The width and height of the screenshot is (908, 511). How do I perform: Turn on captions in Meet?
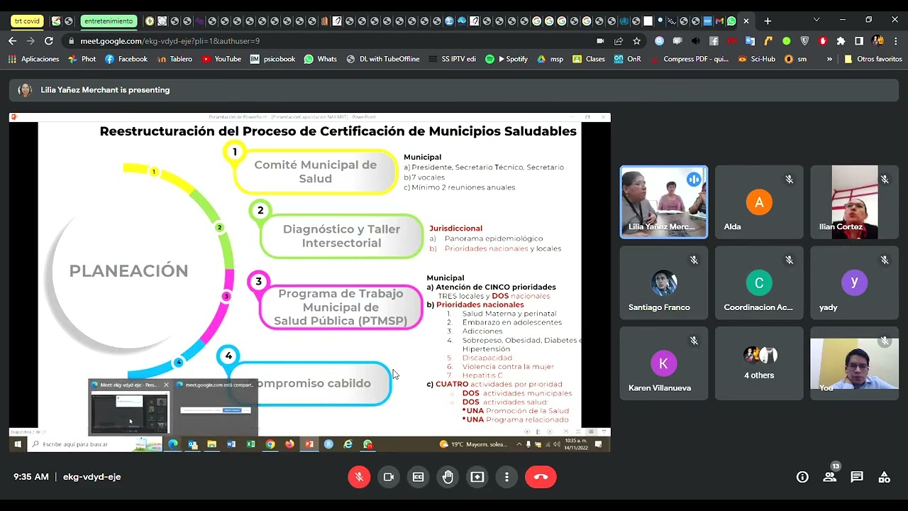[419, 477]
